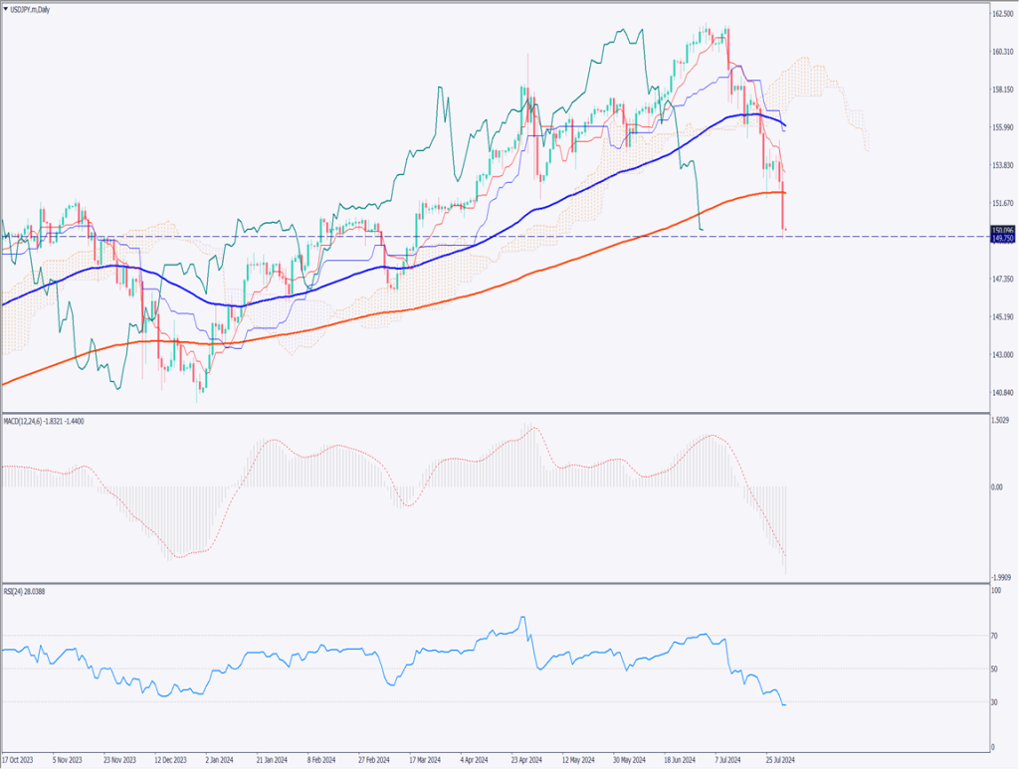Select the dashed horizontal line at 149.750
The width and height of the screenshot is (1019, 769).
[498, 237]
